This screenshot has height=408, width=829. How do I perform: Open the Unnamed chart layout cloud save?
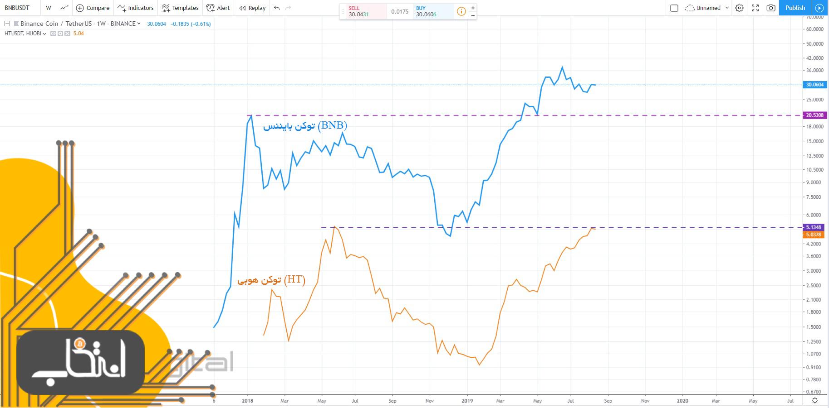click(x=702, y=8)
